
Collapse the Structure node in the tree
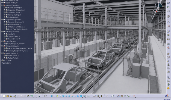pyautogui.click(x=2, y=5)
